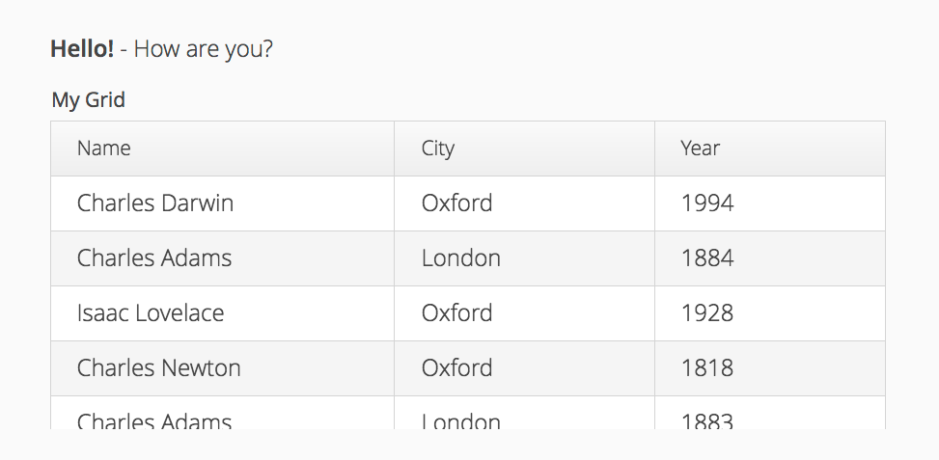Screen dimensions: 939x460
Task: Select the 1928 year cell
Action: pos(770,313)
